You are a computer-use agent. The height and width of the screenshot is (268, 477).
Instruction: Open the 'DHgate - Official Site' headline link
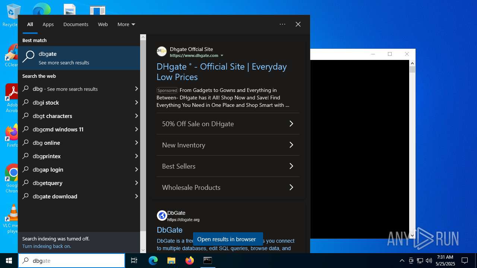pos(222,72)
